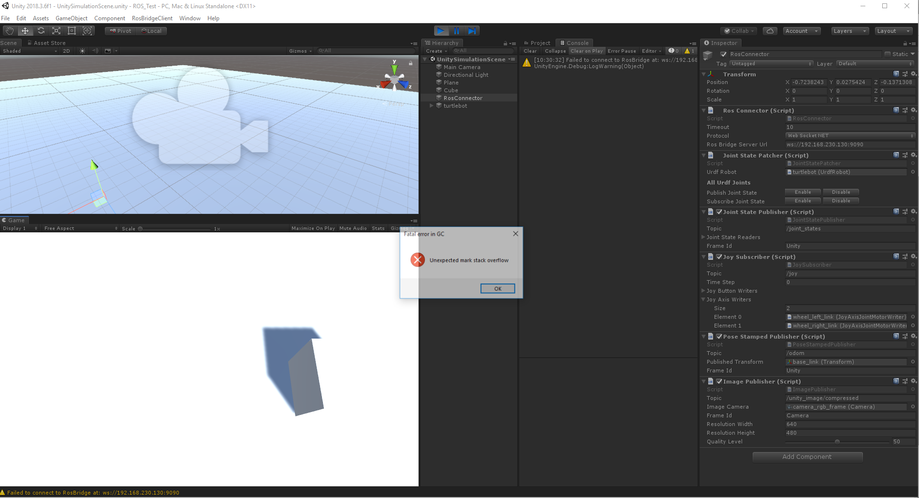The width and height of the screenshot is (919, 498).
Task: Click OK on the Fatal error dialog
Action: coord(497,288)
